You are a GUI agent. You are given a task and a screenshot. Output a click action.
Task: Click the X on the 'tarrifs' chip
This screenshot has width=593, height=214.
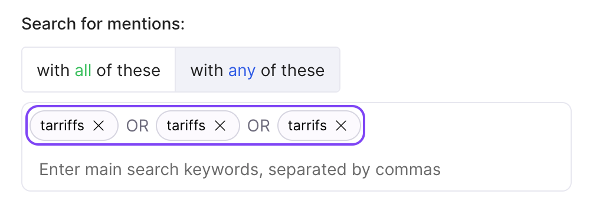(341, 126)
